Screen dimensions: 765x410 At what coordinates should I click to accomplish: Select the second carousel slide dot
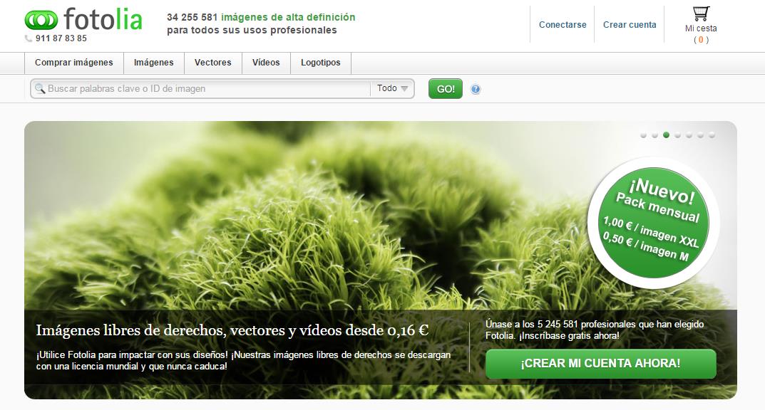(654, 135)
